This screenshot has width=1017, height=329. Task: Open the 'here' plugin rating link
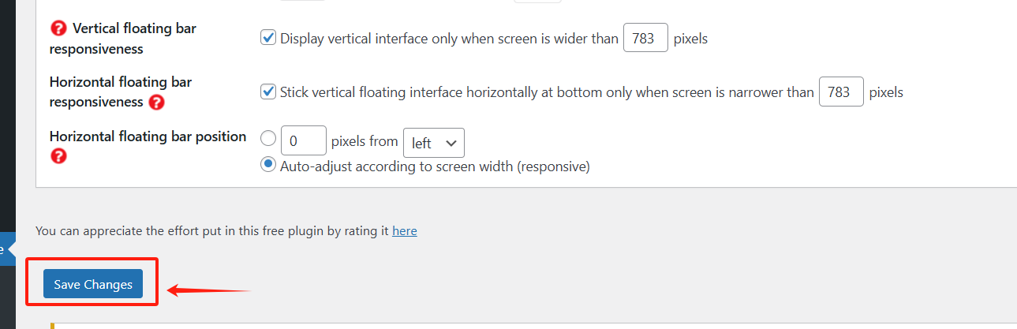coord(404,231)
